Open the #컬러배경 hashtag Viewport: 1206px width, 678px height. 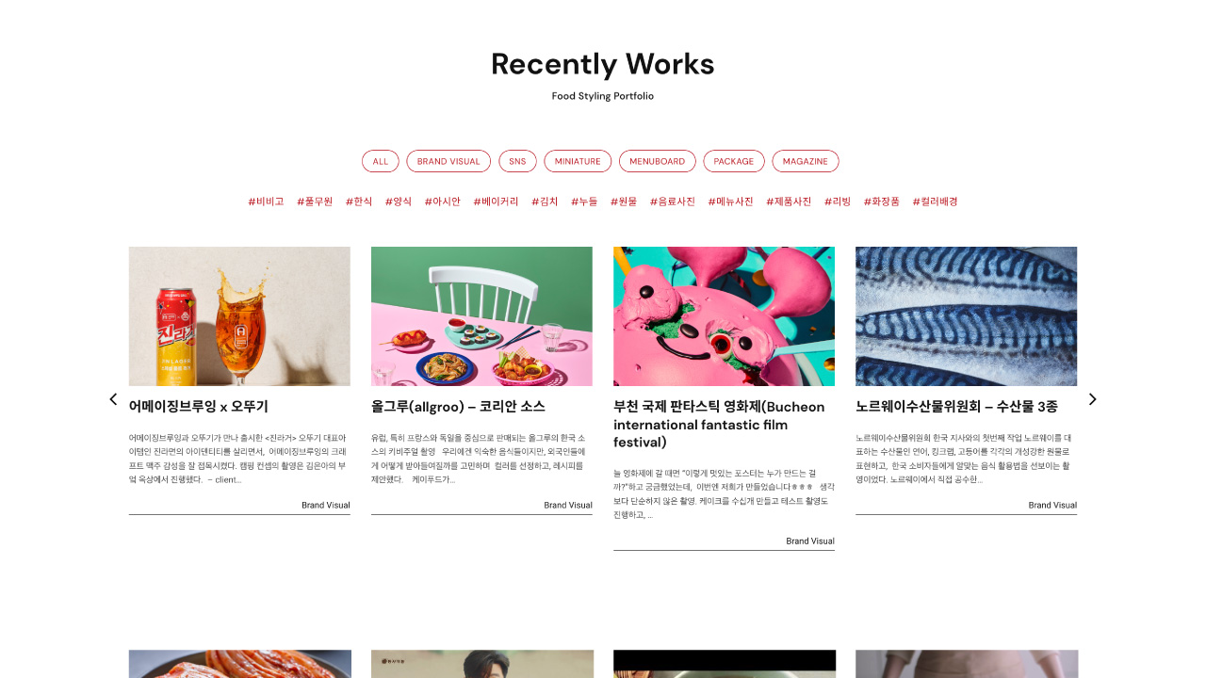pos(936,202)
